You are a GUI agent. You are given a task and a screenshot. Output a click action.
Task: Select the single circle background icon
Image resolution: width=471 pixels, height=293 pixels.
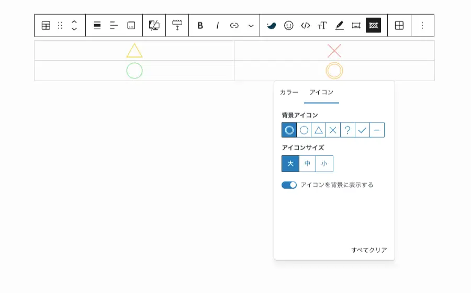coord(304,130)
